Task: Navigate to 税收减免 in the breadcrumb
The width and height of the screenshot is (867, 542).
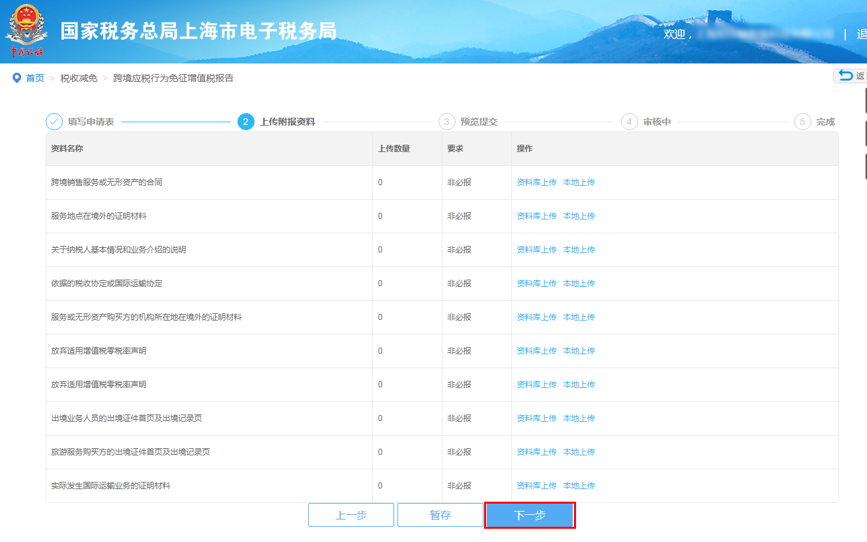Action: (78, 77)
